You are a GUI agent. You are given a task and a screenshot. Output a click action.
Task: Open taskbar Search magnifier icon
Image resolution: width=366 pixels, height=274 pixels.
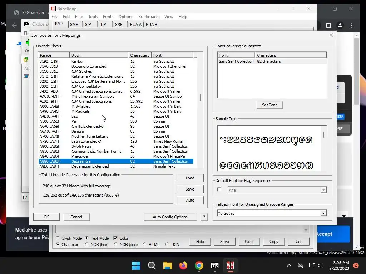point(152,265)
